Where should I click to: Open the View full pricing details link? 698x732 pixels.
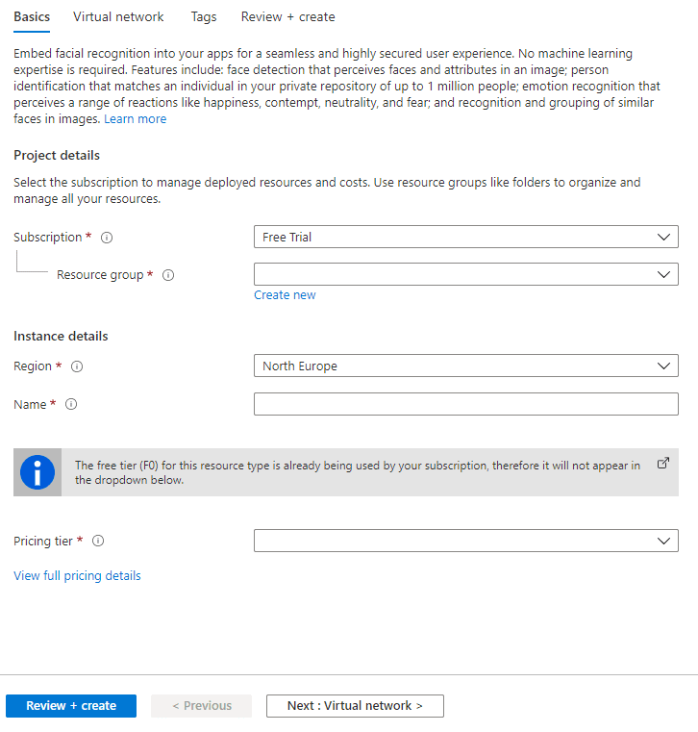point(77,576)
